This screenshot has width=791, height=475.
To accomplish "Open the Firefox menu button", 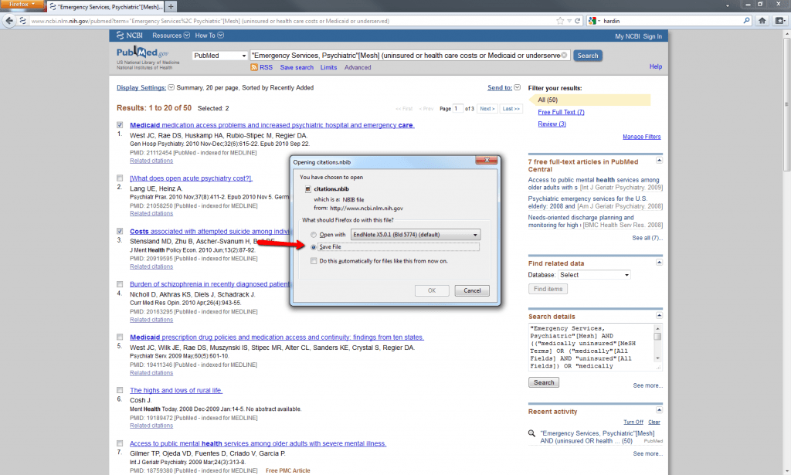I will pyautogui.click(x=21, y=5).
